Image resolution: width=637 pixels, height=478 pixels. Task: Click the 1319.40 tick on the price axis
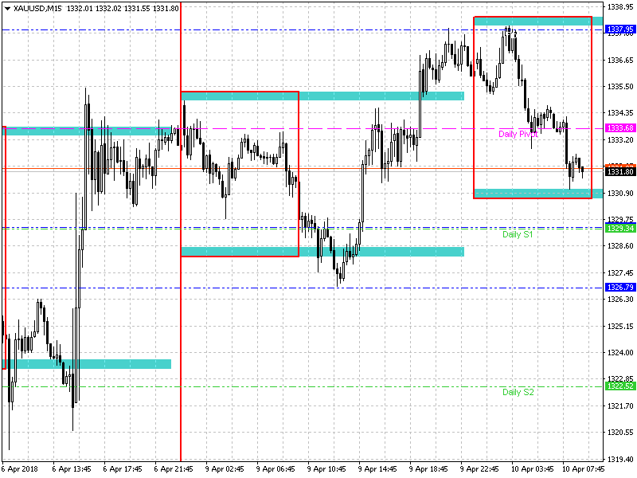click(x=619, y=460)
